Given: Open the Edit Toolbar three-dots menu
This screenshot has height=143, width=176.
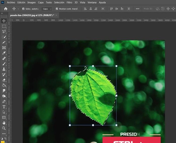Looking at the screenshot, I should click(x=4, y=134).
